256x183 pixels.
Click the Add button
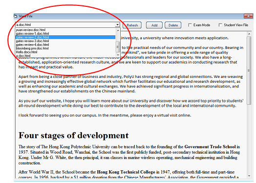tap(154, 25)
